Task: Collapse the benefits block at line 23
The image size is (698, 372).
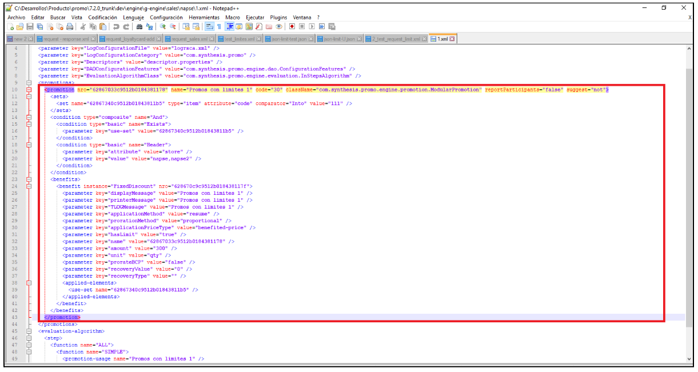Action: pos(29,179)
